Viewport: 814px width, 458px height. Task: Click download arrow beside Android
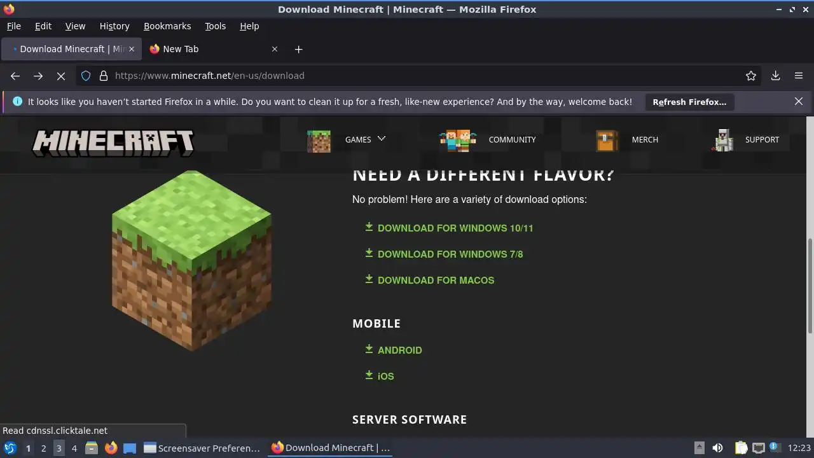(369, 349)
